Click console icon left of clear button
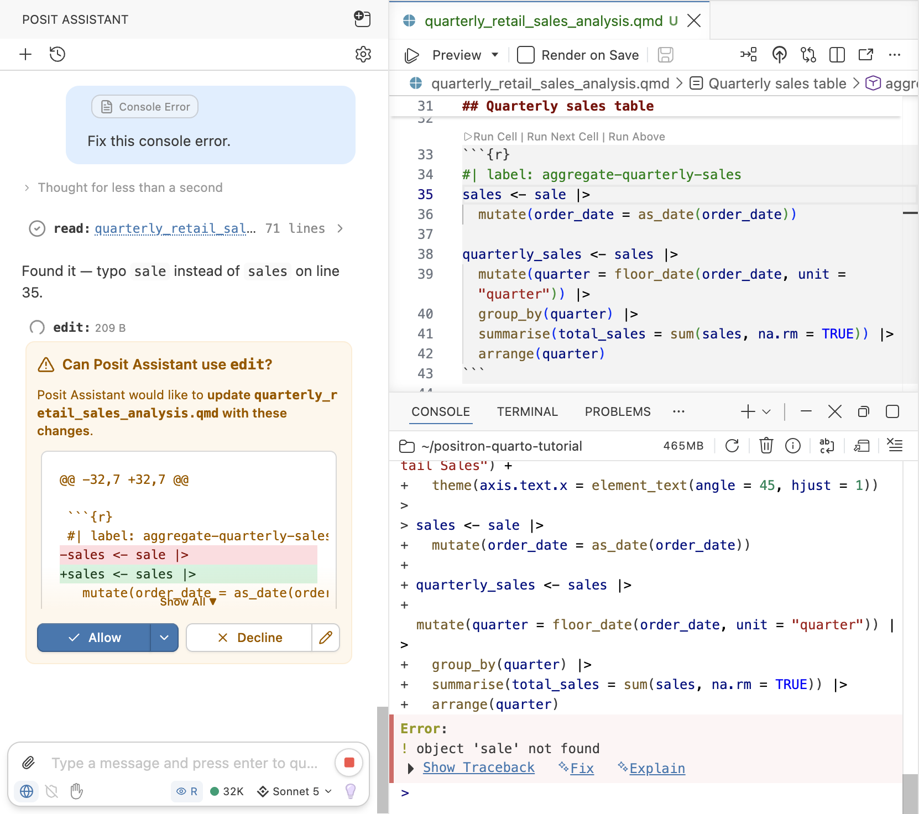The width and height of the screenshot is (919, 814). click(861, 446)
